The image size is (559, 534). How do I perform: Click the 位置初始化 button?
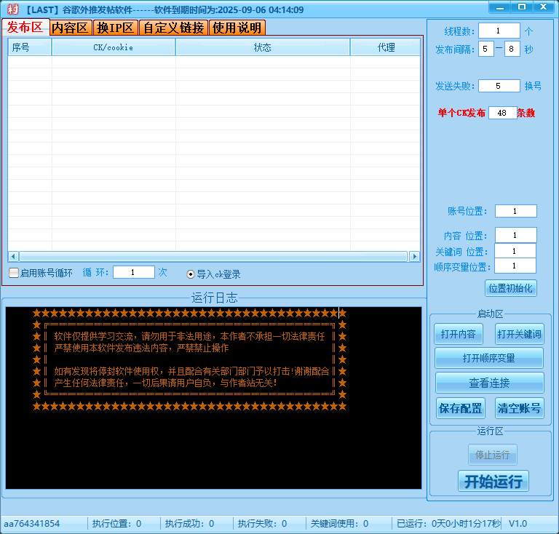pyautogui.click(x=510, y=288)
